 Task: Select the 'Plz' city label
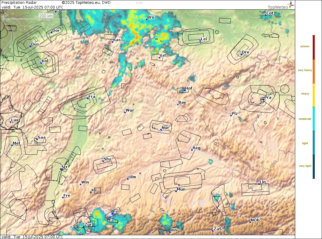235,114
